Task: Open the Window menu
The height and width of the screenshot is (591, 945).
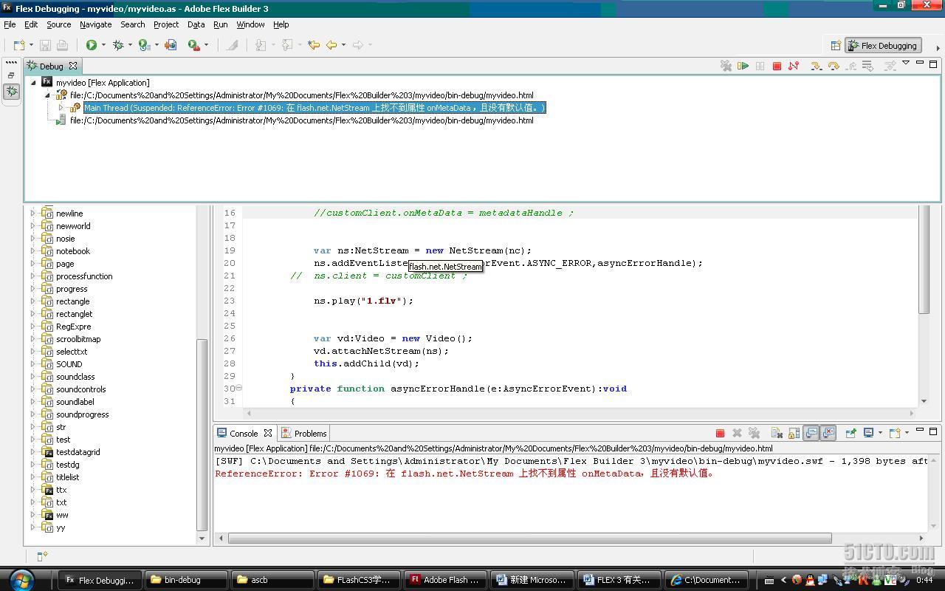Action: pos(250,24)
